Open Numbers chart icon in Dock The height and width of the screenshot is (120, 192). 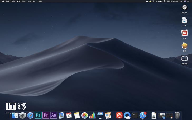click(93, 116)
